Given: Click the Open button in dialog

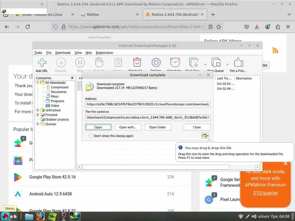Looking at the screenshot, I should point(99,127).
